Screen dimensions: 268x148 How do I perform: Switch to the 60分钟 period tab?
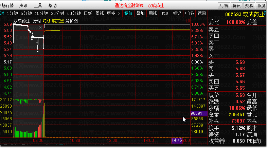pyautogui.click(x=74, y=13)
